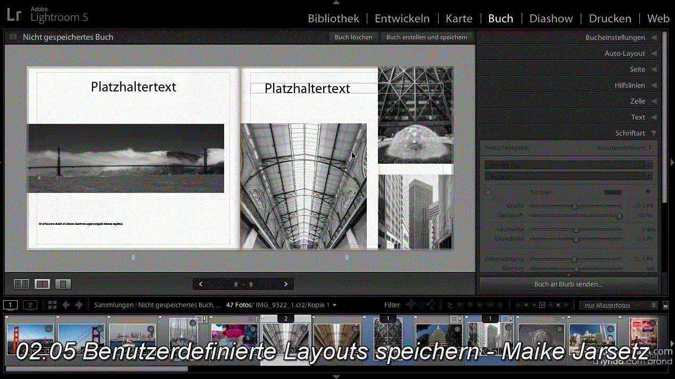
Task: Click Buch löschen button
Action: pyautogui.click(x=353, y=37)
